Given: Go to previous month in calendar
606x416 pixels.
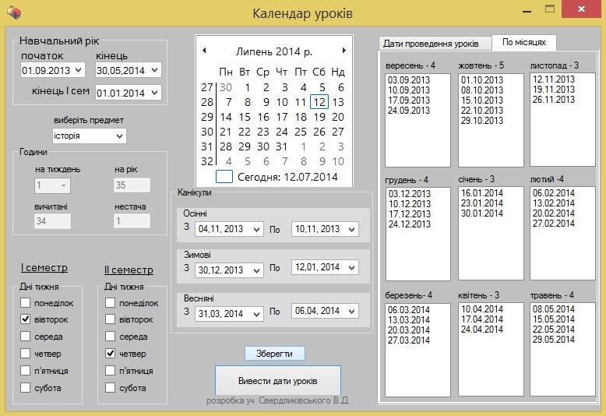Looking at the screenshot, I should (204, 51).
